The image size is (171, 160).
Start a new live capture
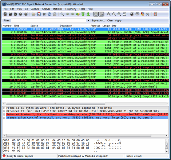click(x=16, y=14)
